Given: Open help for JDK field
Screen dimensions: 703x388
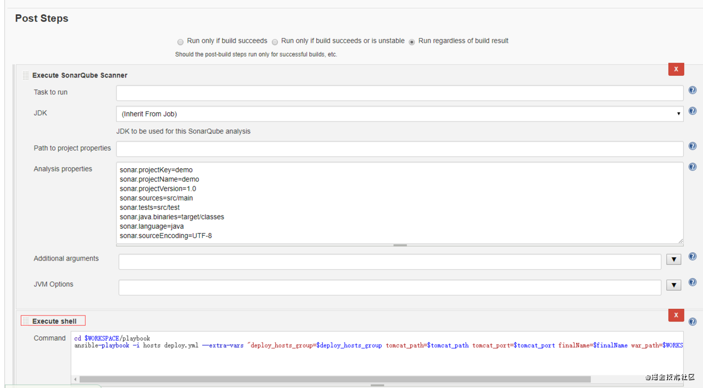Looking at the screenshot, I should [693, 111].
